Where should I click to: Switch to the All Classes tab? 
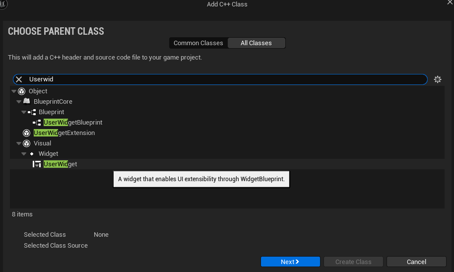(256, 43)
